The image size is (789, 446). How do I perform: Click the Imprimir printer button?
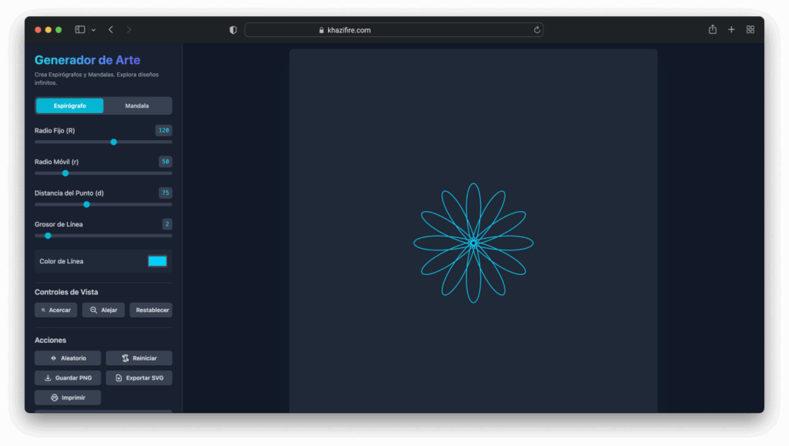tap(68, 397)
